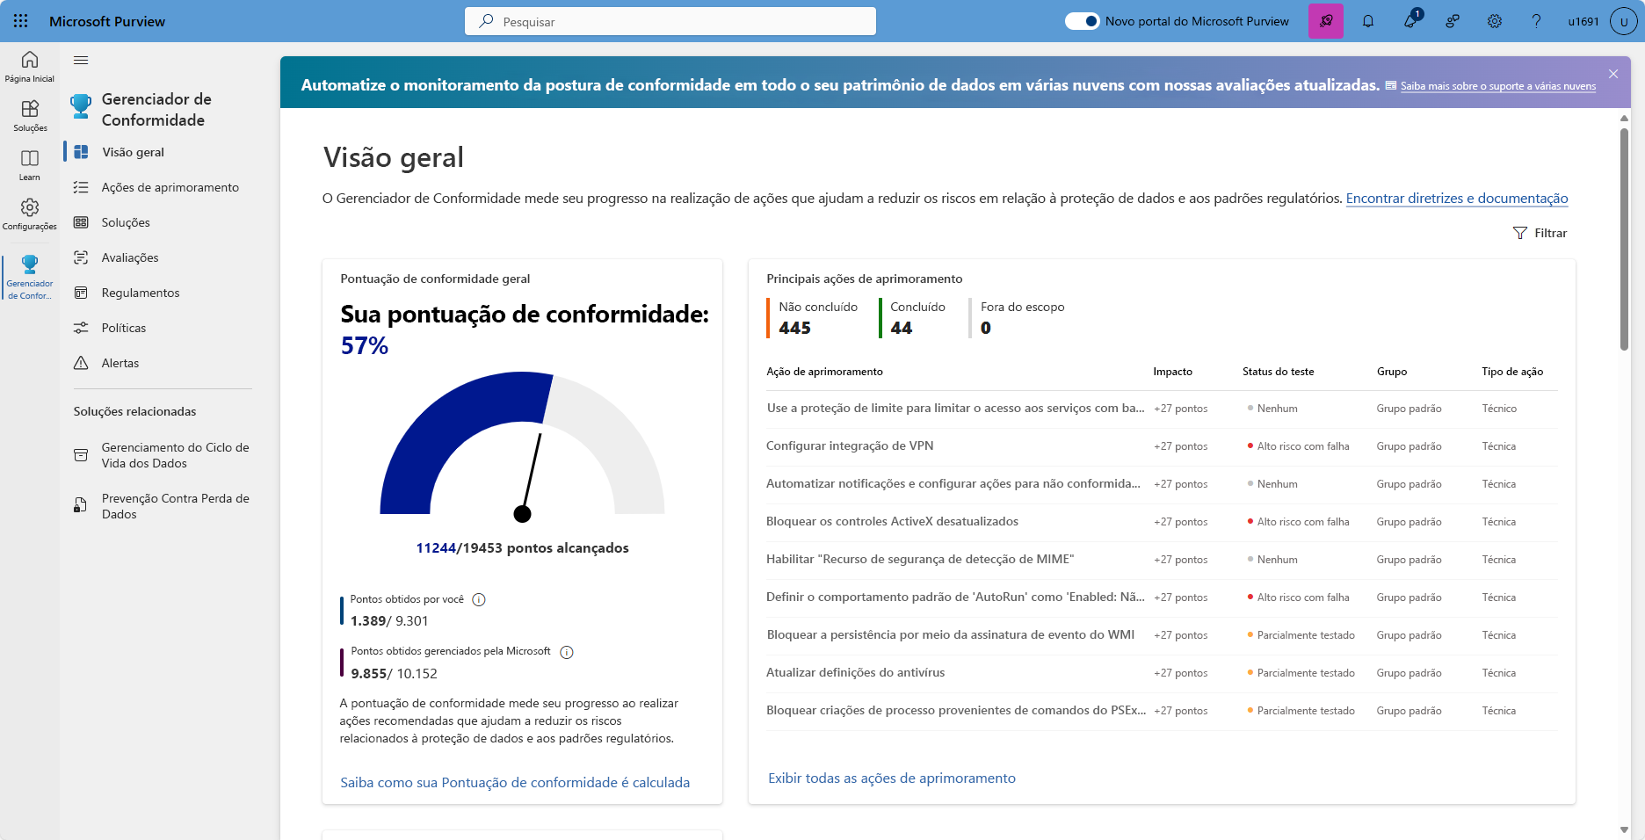The width and height of the screenshot is (1645, 840).
Task: Open the Atualizar definições do antivírus action
Action: coord(855,673)
